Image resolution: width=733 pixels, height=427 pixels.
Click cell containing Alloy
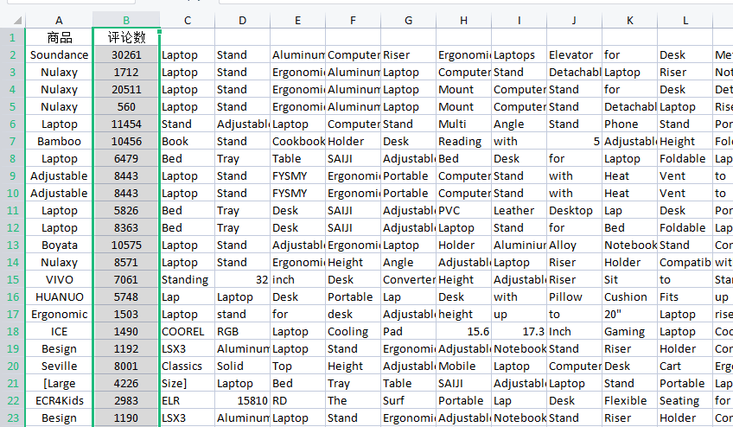(x=574, y=245)
